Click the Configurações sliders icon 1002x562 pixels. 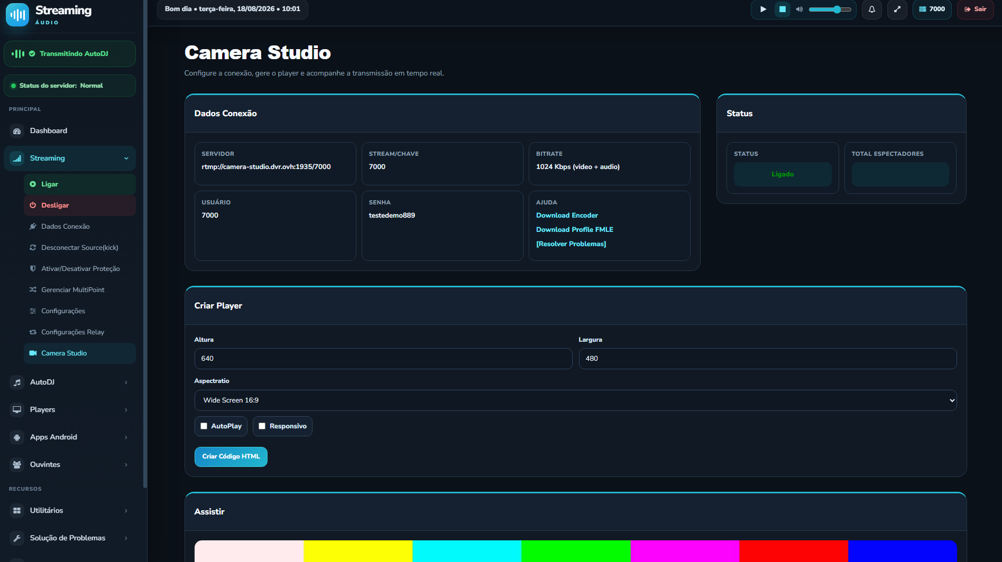point(33,311)
